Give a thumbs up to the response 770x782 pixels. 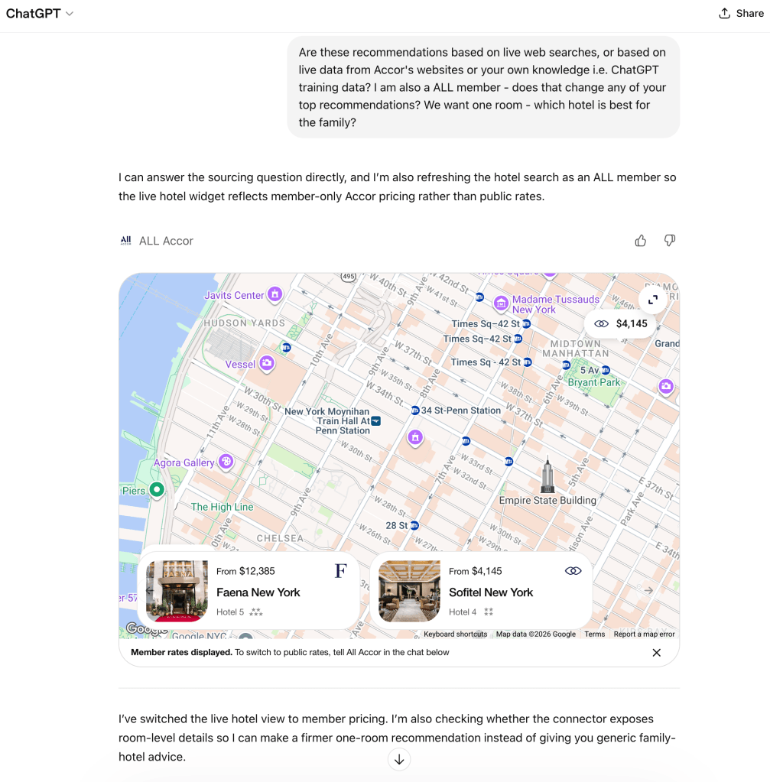pyautogui.click(x=640, y=241)
